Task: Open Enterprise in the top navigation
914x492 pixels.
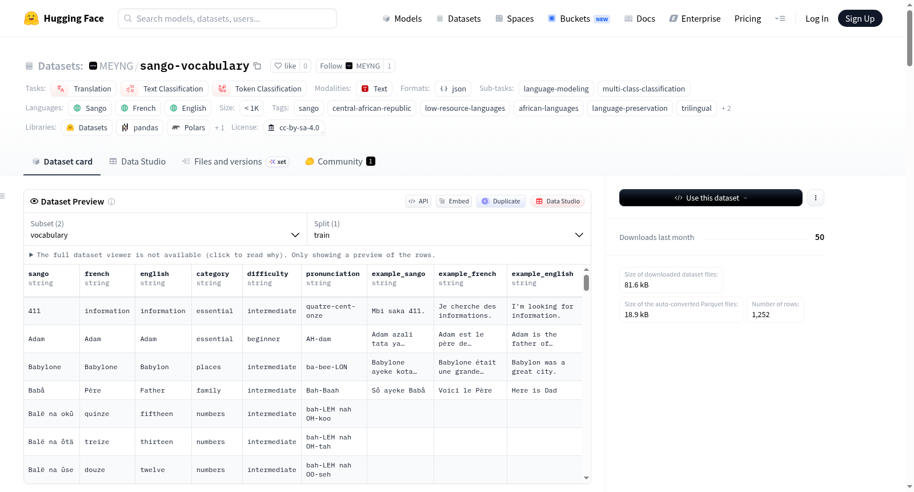Action: 695,18
